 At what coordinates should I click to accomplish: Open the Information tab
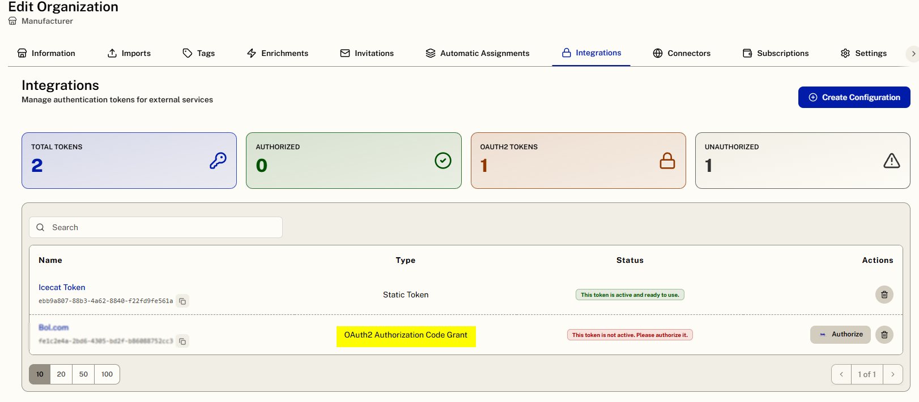point(46,53)
